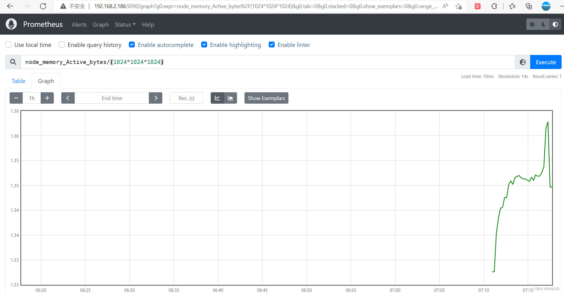Click 'Result series: 1' text

coord(547,76)
